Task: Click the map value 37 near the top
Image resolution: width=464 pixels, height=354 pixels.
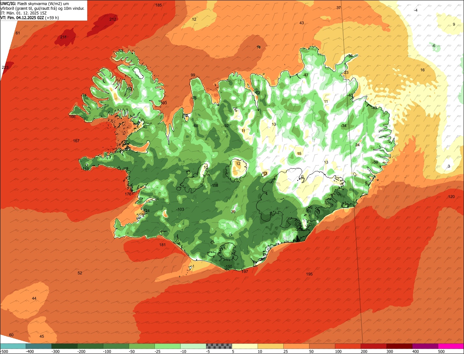Action: 339,8
